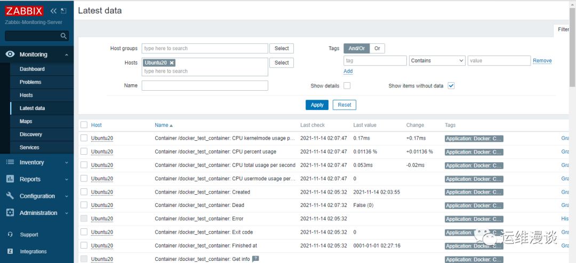Open Services in Monitoring menu
576x263 pixels.
29,147
